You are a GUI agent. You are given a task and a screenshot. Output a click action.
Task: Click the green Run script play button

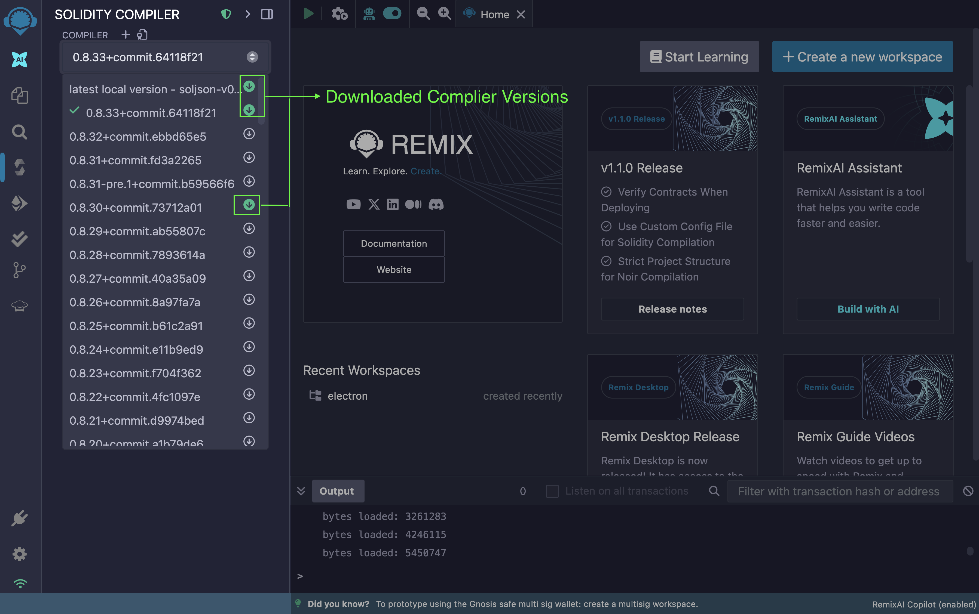[308, 14]
